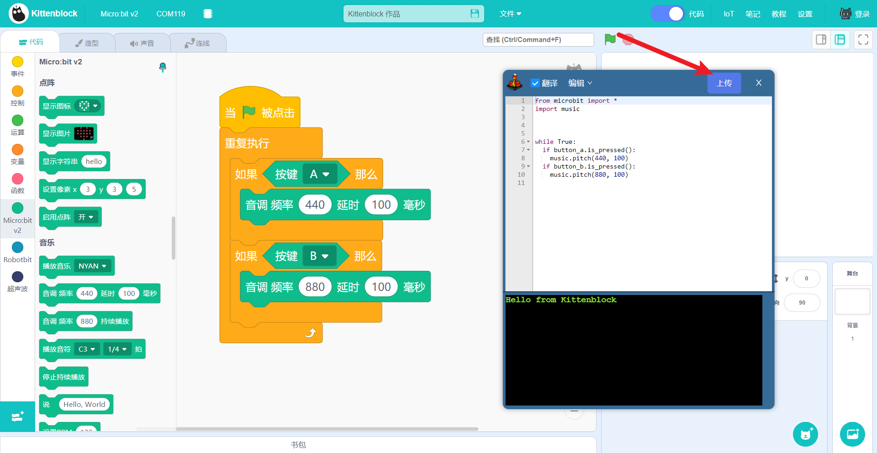877x453 pixels.
Task: Click the COM119 port selector
Action: click(171, 14)
